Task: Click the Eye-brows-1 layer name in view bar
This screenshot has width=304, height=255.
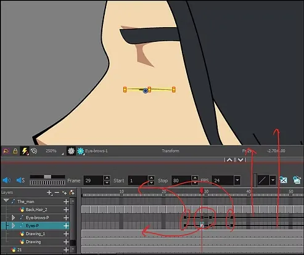Action: click(x=96, y=151)
